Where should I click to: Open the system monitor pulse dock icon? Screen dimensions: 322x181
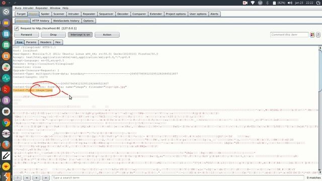[x=6, y=78]
